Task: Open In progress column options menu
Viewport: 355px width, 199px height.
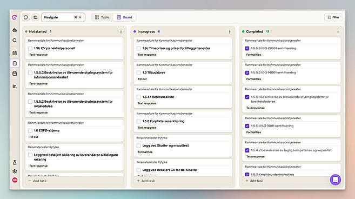Action: [x=229, y=31]
